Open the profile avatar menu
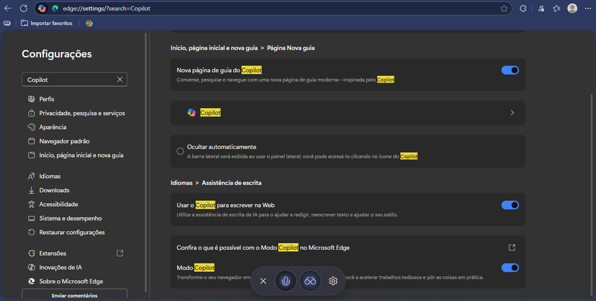Image resolution: width=596 pixels, height=301 pixels. coord(572,8)
